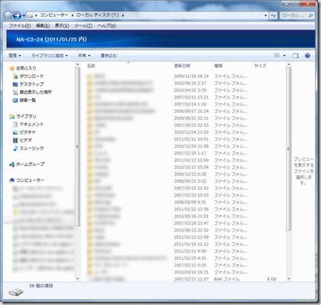Open the 表示(V) menu
This screenshot has width=321, height=305.
pos(62,26)
